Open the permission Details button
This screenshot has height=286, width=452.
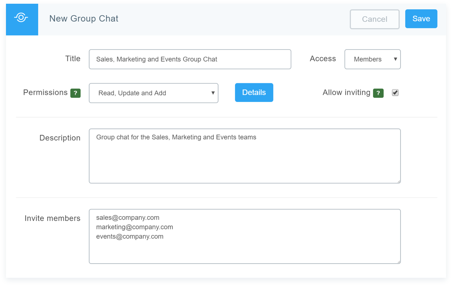(254, 93)
